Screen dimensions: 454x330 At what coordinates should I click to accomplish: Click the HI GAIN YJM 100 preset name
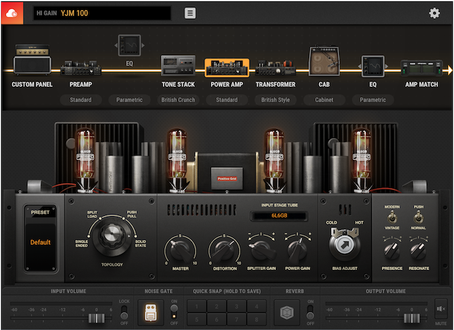tap(102, 13)
